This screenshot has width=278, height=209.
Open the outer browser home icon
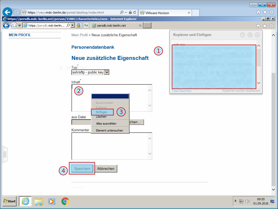pyautogui.click(x=259, y=12)
